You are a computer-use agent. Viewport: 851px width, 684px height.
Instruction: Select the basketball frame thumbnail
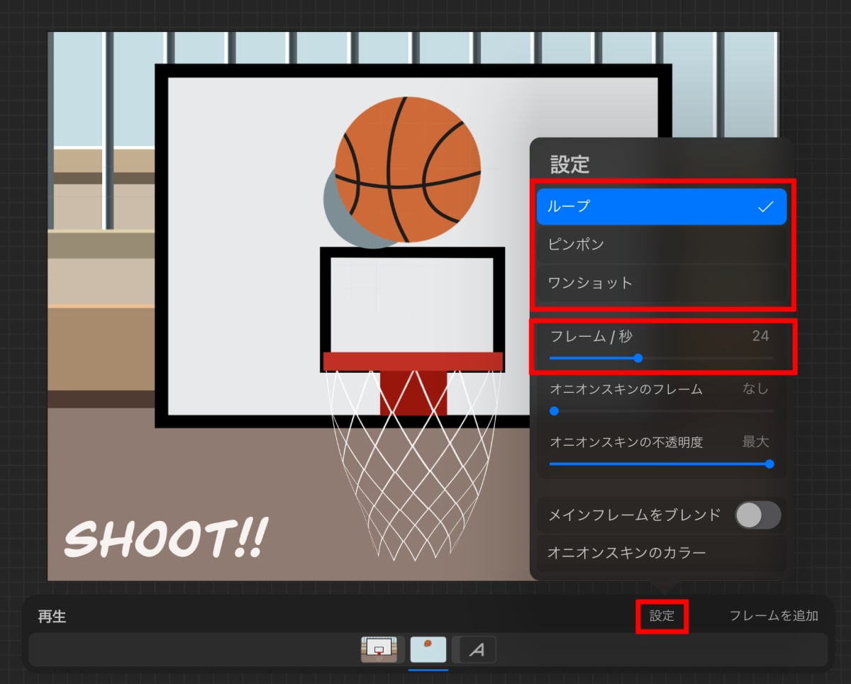tap(428, 649)
